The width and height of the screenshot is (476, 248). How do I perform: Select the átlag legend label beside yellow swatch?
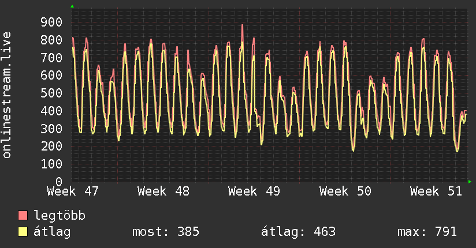pyautogui.click(x=52, y=232)
